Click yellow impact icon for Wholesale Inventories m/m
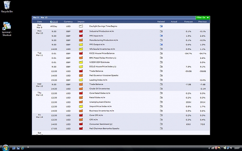242x151 pixels. [x=81, y=49]
